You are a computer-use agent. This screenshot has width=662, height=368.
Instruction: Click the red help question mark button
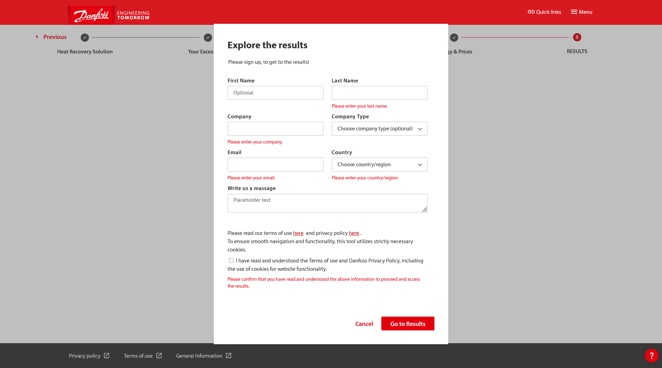[651, 356]
